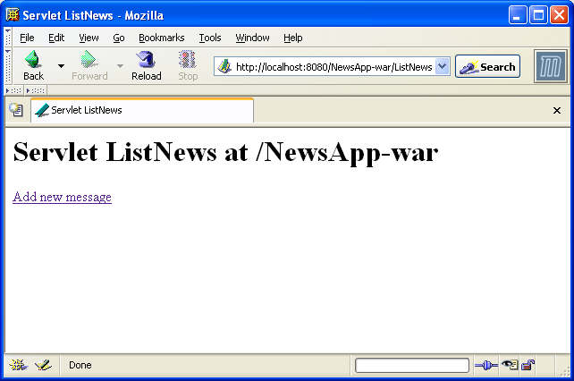The height and width of the screenshot is (381, 574).
Task: Click the Mozilla title bar application icon
Action: 13,15
